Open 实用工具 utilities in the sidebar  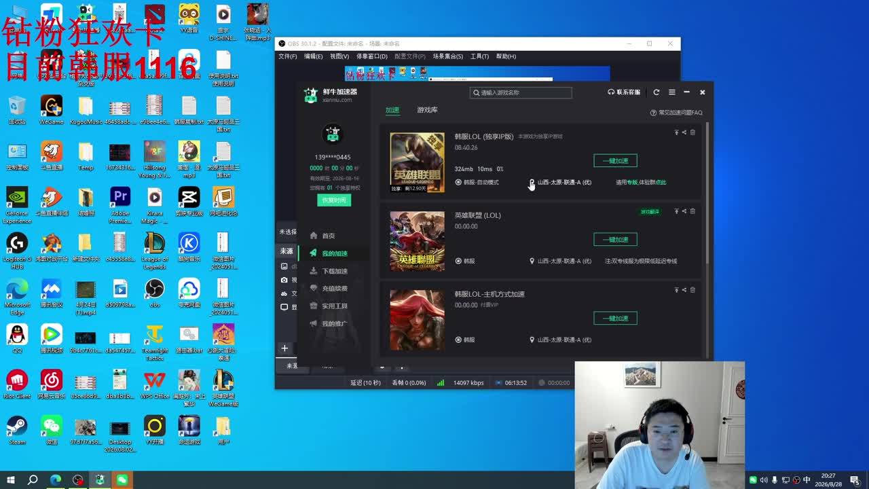[x=329, y=306]
